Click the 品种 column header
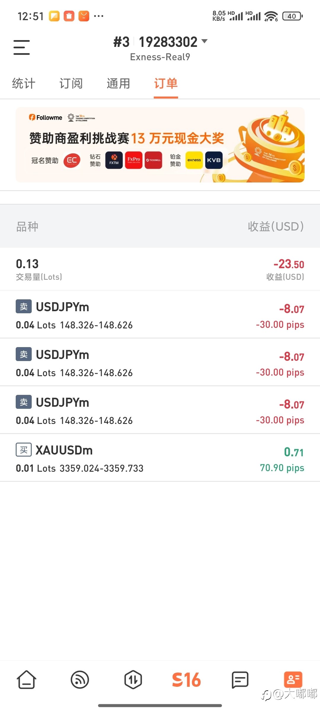This screenshot has width=320, height=712. (27, 227)
